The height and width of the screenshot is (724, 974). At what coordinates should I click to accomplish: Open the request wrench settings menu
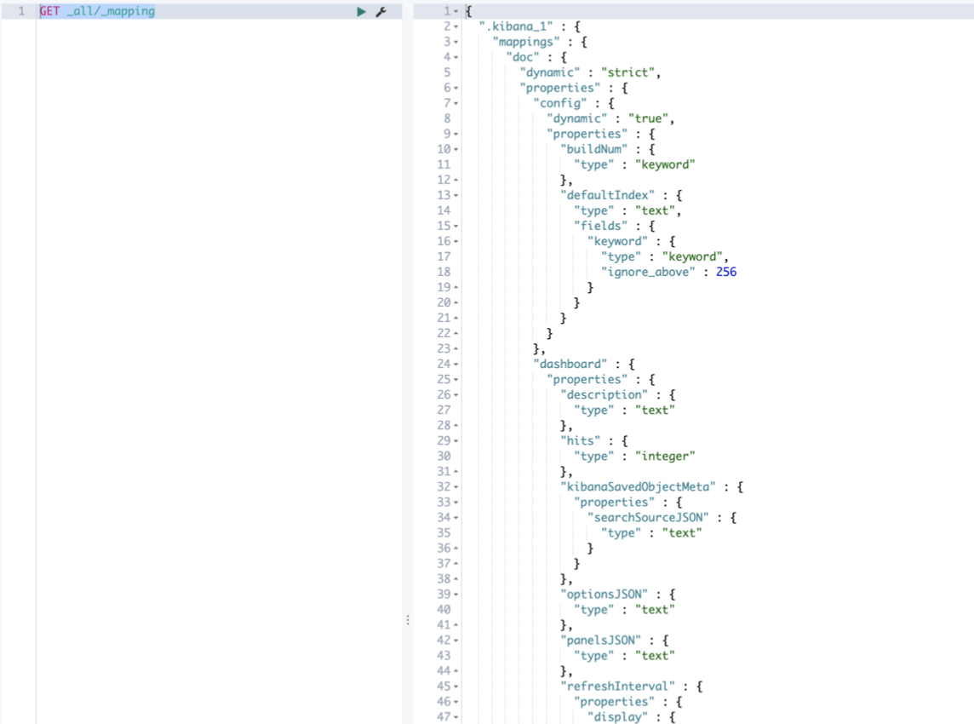pos(381,11)
